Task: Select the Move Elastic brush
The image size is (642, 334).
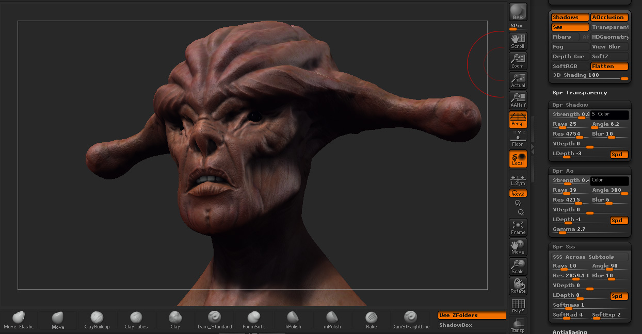Action: (x=19, y=320)
